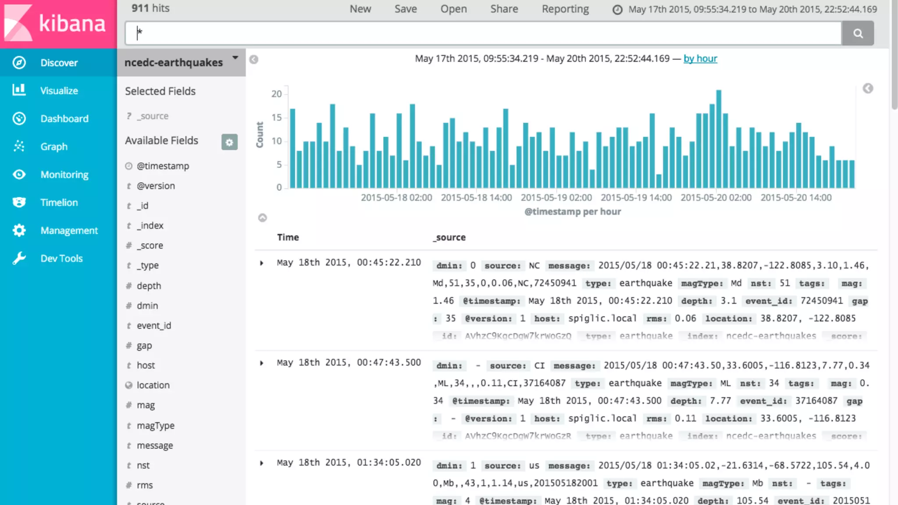This screenshot has width=898, height=505.
Task: Open Monitoring eye icon
Action: click(x=19, y=174)
